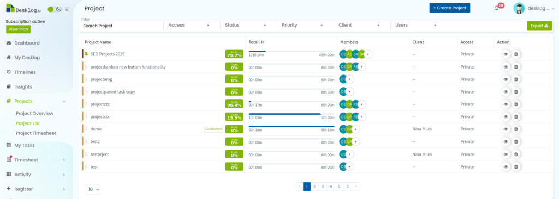Collapse the sidebar with the menu icon

tap(67, 9)
